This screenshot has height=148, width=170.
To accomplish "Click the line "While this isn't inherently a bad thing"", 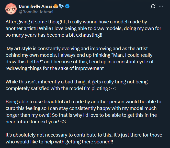I will click(76, 82).
